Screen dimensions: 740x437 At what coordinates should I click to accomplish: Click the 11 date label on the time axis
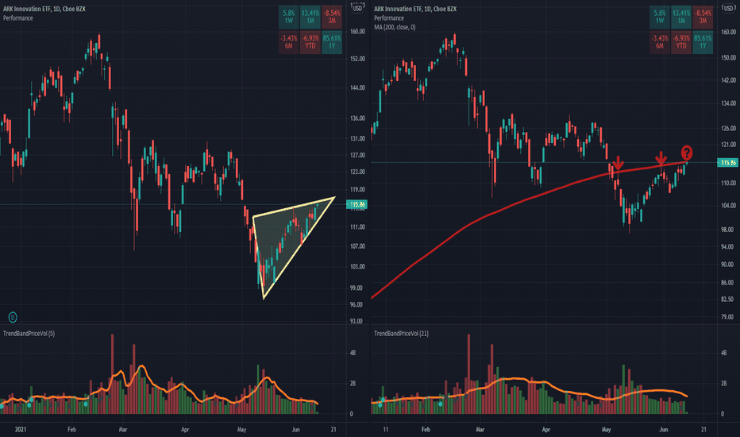pyautogui.click(x=386, y=429)
